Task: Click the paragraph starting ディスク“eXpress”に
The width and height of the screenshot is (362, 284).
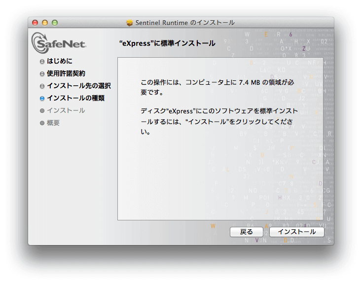Action: pyautogui.click(x=219, y=121)
